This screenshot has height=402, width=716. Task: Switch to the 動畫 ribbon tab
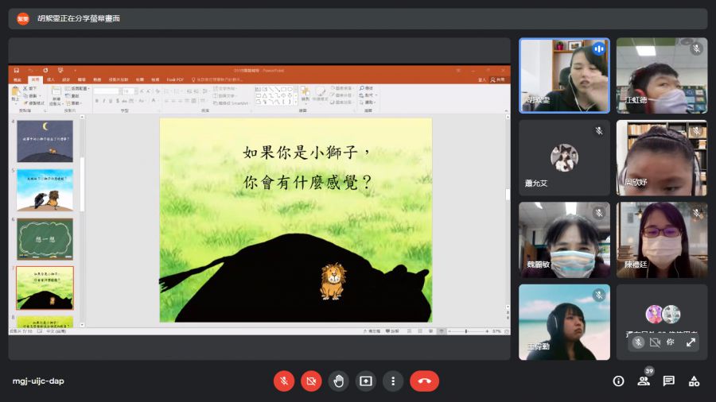click(x=97, y=79)
